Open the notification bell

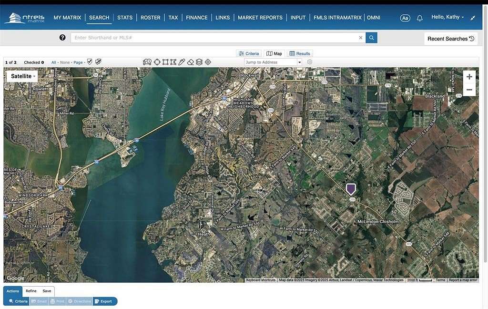[x=419, y=17]
